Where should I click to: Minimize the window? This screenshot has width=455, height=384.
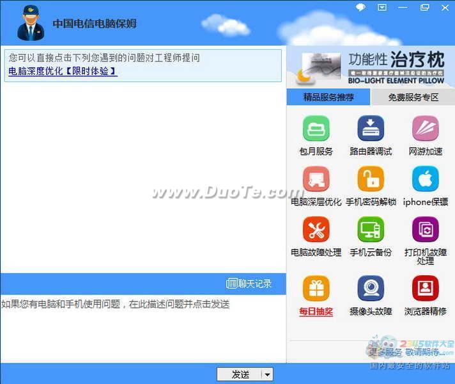point(403,8)
